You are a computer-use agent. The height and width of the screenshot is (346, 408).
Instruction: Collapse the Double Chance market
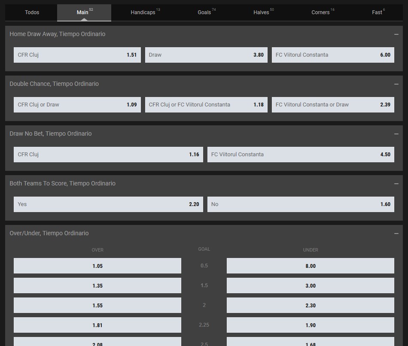[x=396, y=84]
